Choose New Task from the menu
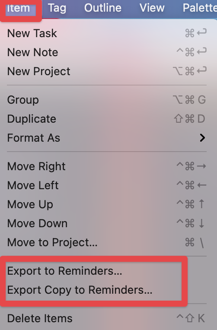This screenshot has height=330, width=217. pos(107,33)
